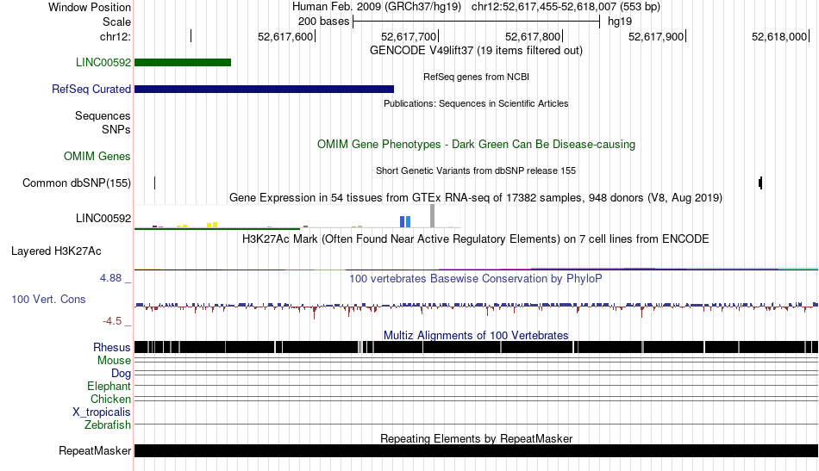This screenshot has width=819, height=471.
Task: Click the Short Genetic Variants dbSNP title
Action: pos(477,171)
